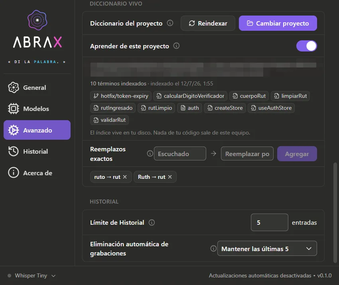Image resolution: width=339 pixels, height=285 pixels.
Task: Click info icon beside Eliminación automática de grabaciones
Action: pos(213,248)
